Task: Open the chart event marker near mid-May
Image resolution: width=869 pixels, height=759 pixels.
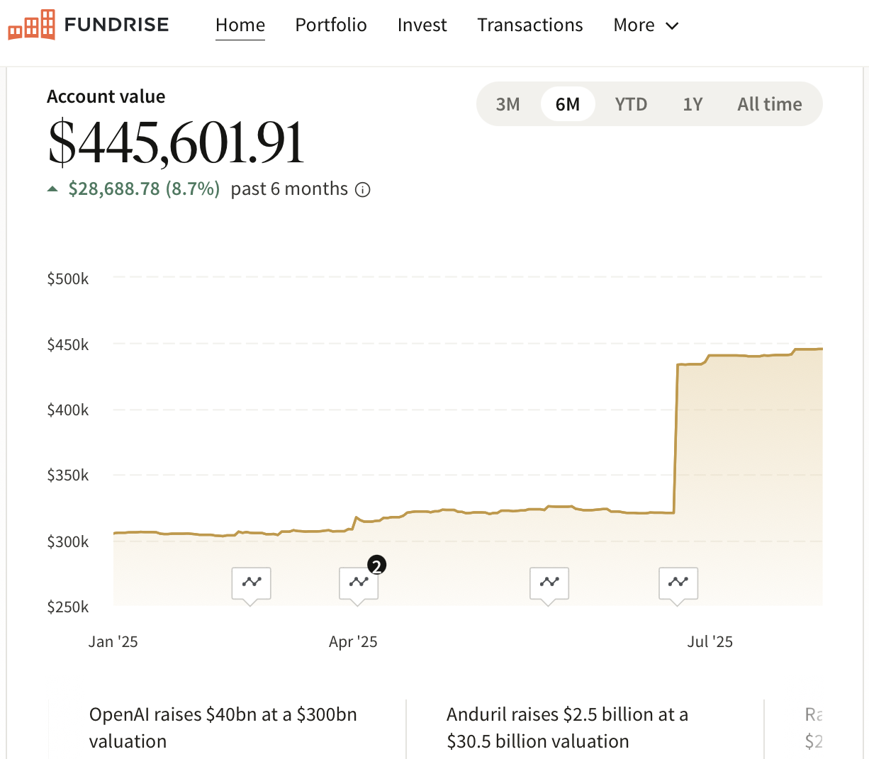Action: point(549,583)
